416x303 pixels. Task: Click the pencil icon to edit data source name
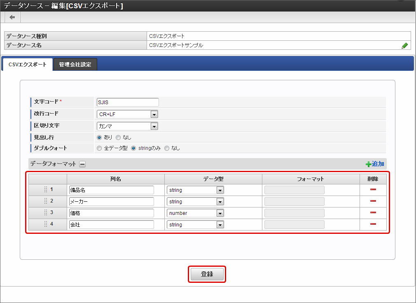pos(404,46)
